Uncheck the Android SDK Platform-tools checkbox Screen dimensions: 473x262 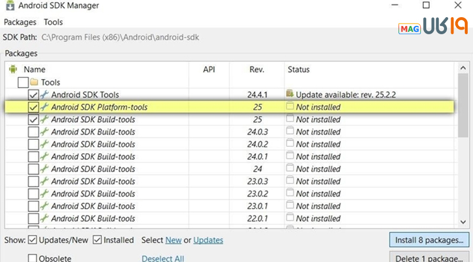pos(34,107)
